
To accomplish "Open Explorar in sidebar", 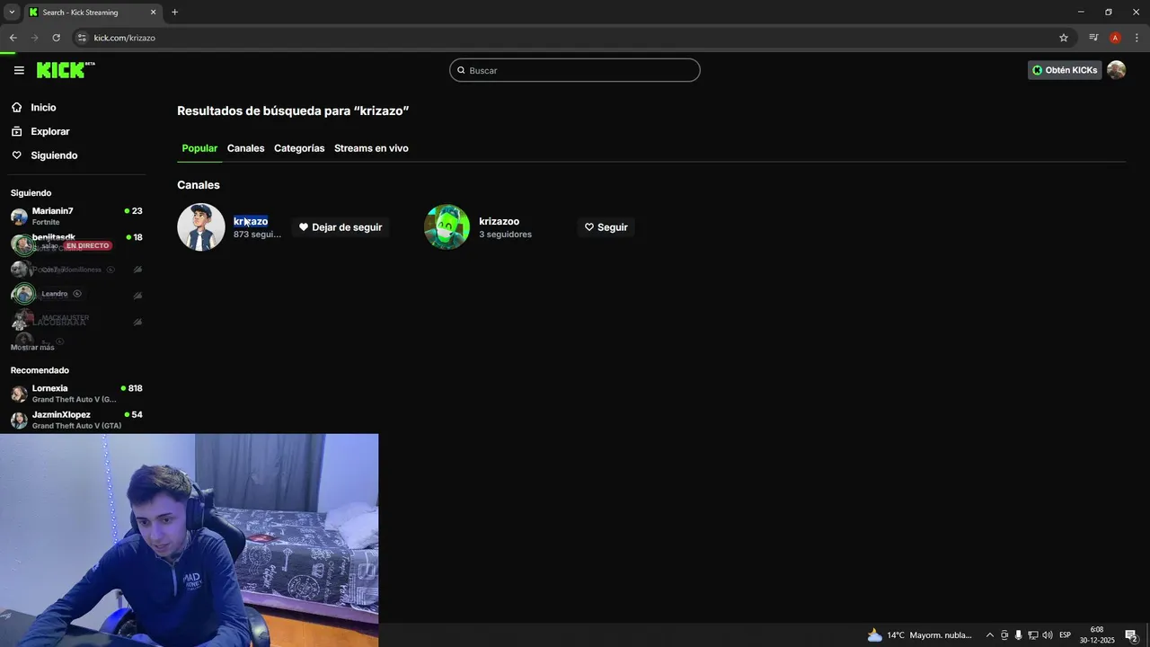I will [x=49, y=131].
